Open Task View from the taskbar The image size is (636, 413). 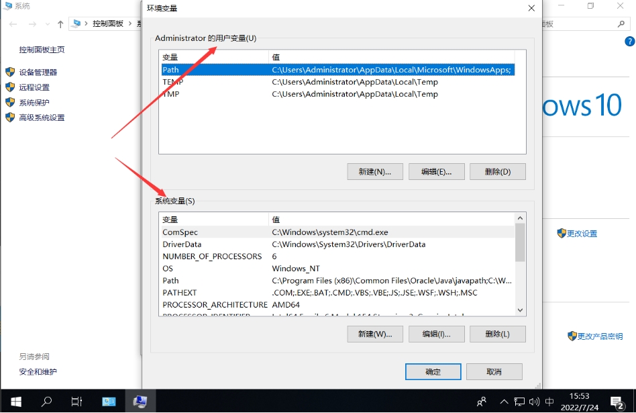coord(76,402)
